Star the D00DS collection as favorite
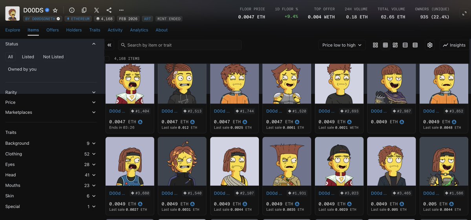 click(x=55, y=10)
